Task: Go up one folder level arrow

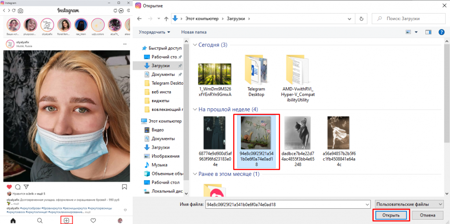Action: (166, 18)
